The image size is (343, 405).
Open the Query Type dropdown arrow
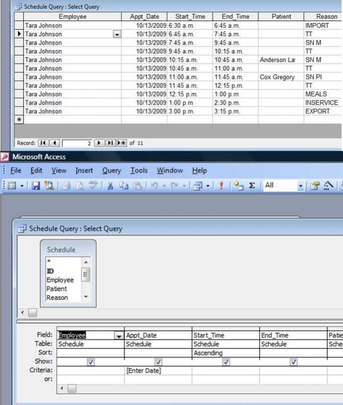208,186
